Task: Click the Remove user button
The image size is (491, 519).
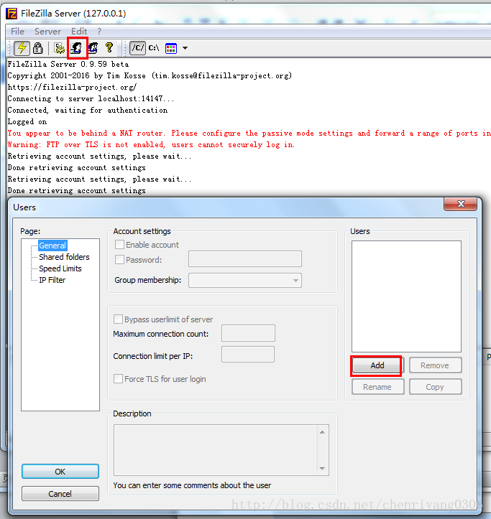Action: point(436,365)
